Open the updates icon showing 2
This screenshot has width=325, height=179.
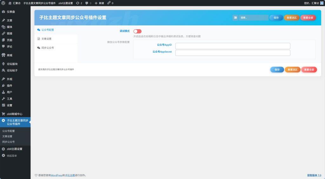79,3
